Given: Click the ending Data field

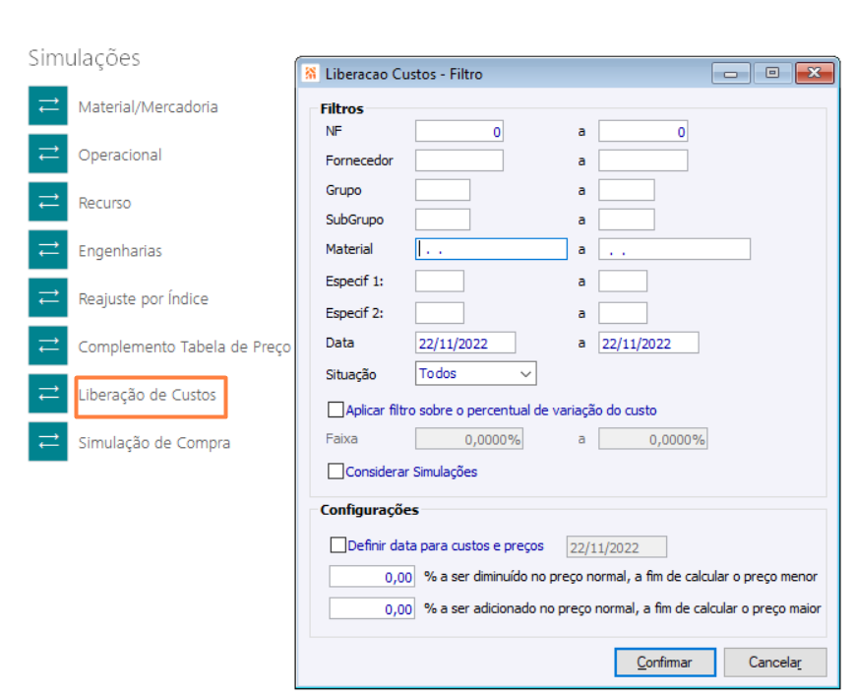Looking at the screenshot, I should coord(648,344).
